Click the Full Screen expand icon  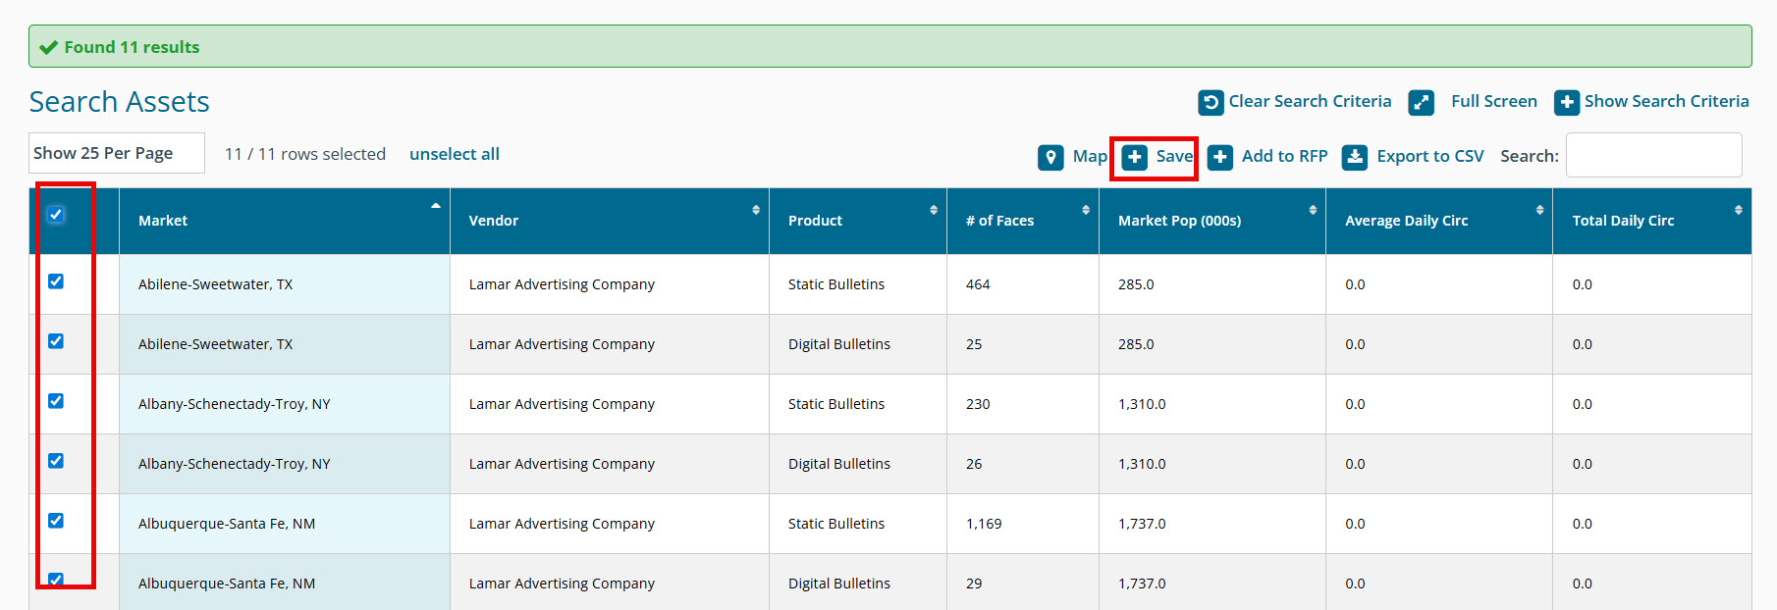[1421, 102]
